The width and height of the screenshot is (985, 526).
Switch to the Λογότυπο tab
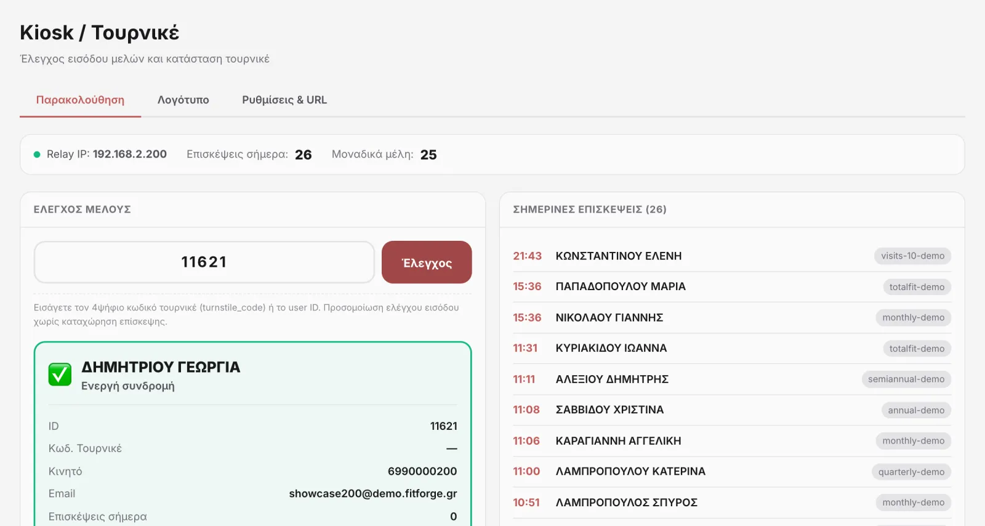(183, 100)
